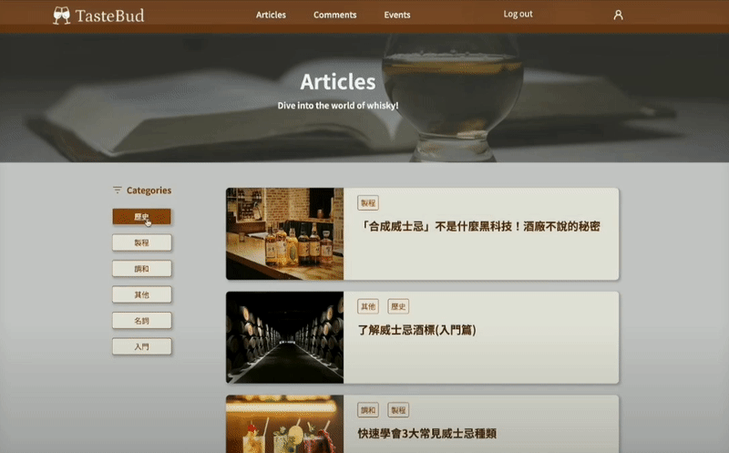Open the user profile icon

(x=618, y=15)
